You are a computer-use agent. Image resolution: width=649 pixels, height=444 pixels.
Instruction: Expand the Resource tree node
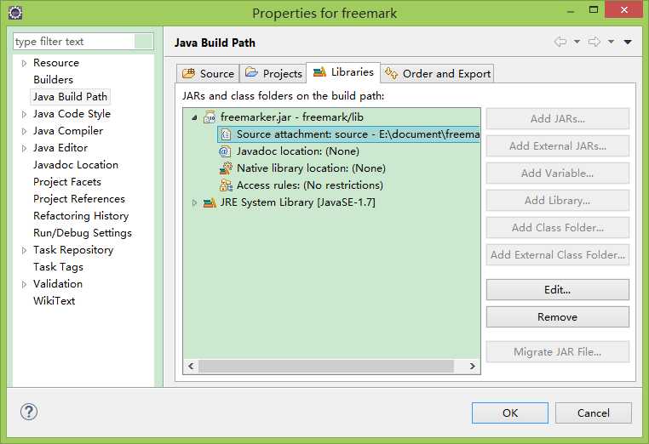click(x=24, y=63)
